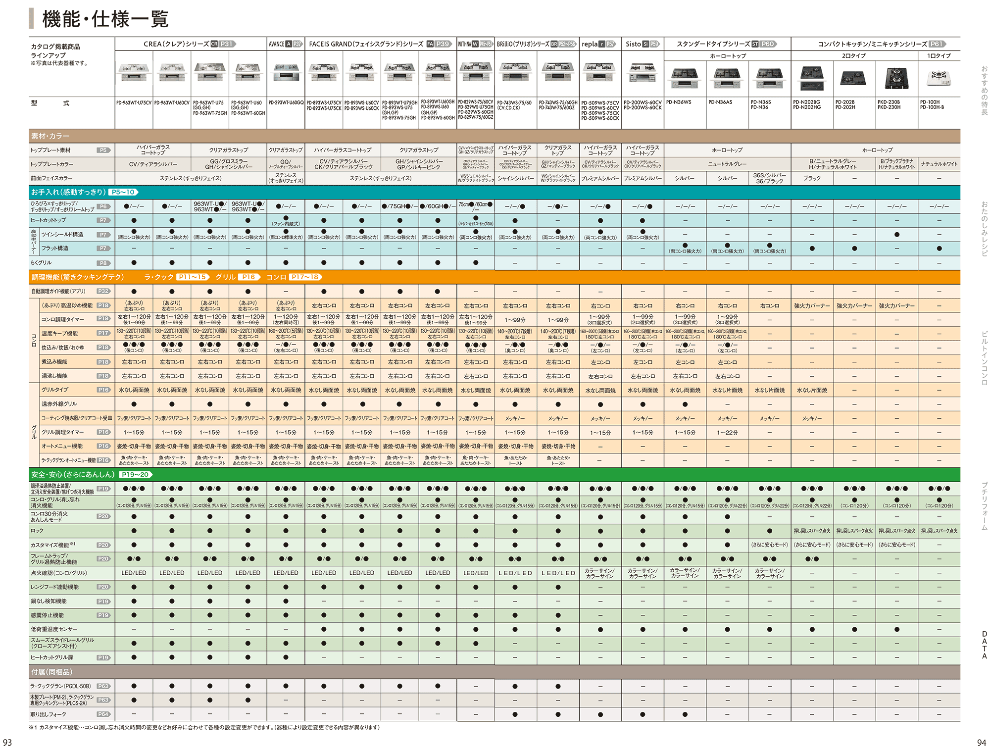Click the 低荷重温度センサー row label
The height and width of the screenshot is (750, 990).
[x=54, y=629]
